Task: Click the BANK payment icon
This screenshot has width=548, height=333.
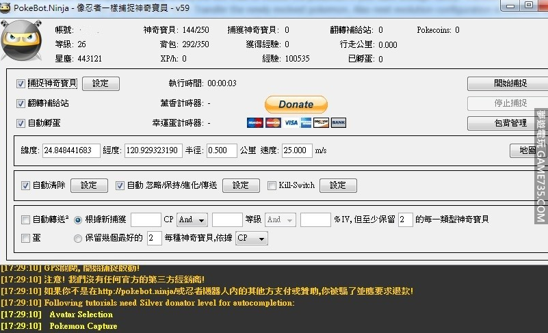Action: point(338,122)
